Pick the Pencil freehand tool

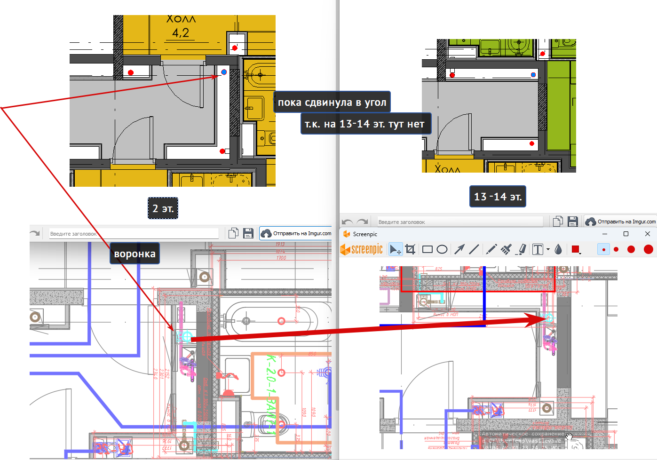click(x=491, y=249)
